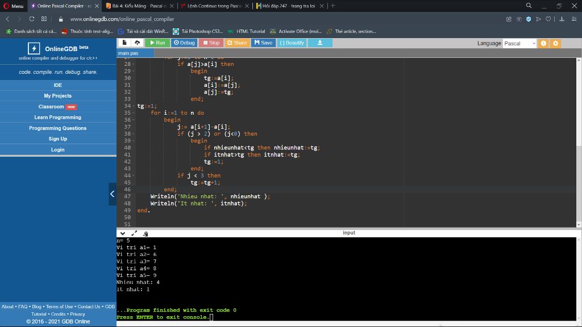Open HTML Tutorial bookmark
This screenshot has height=327, width=582.
(x=247, y=32)
